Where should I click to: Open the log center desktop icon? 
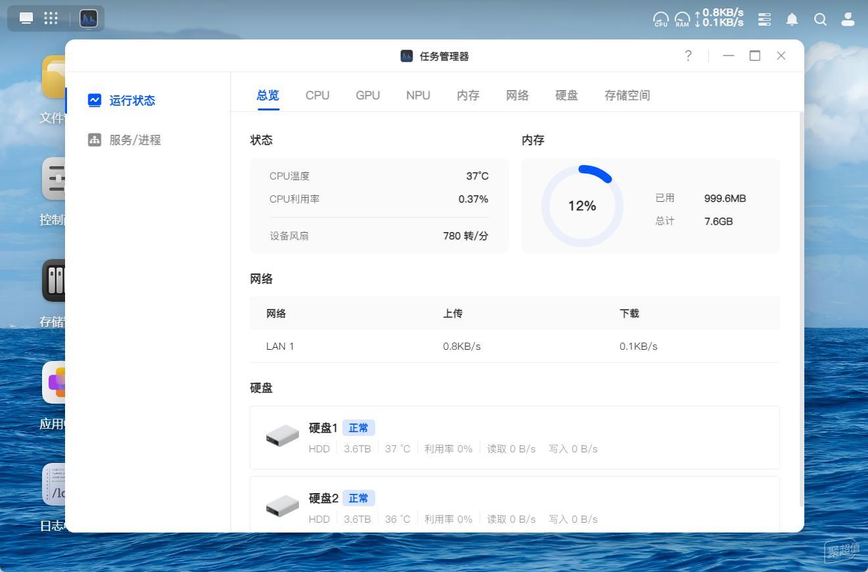(54, 485)
